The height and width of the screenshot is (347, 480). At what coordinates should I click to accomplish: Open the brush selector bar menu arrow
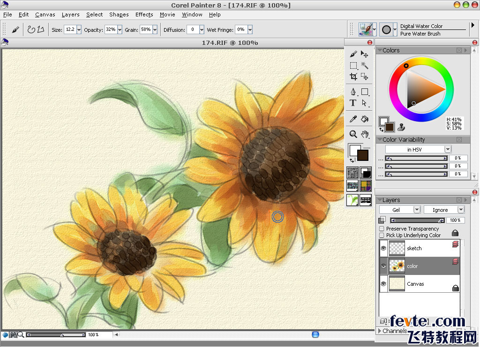pyautogui.click(x=472, y=25)
